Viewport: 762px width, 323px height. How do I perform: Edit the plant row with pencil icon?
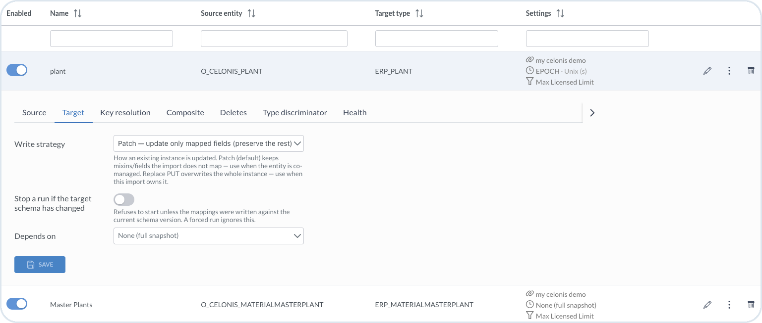tap(707, 71)
